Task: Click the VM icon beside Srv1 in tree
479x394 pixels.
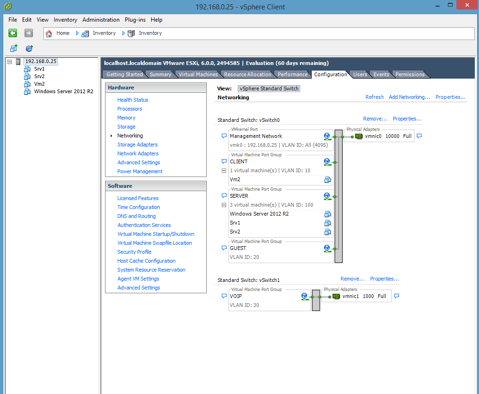Action: click(x=27, y=69)
